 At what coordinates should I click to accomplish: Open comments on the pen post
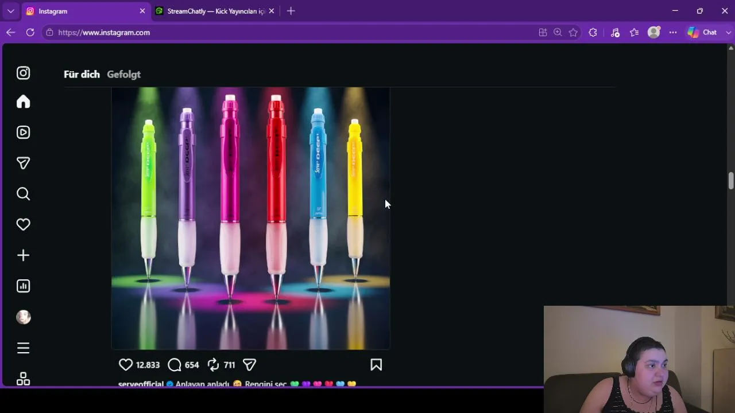coord(175,365)
